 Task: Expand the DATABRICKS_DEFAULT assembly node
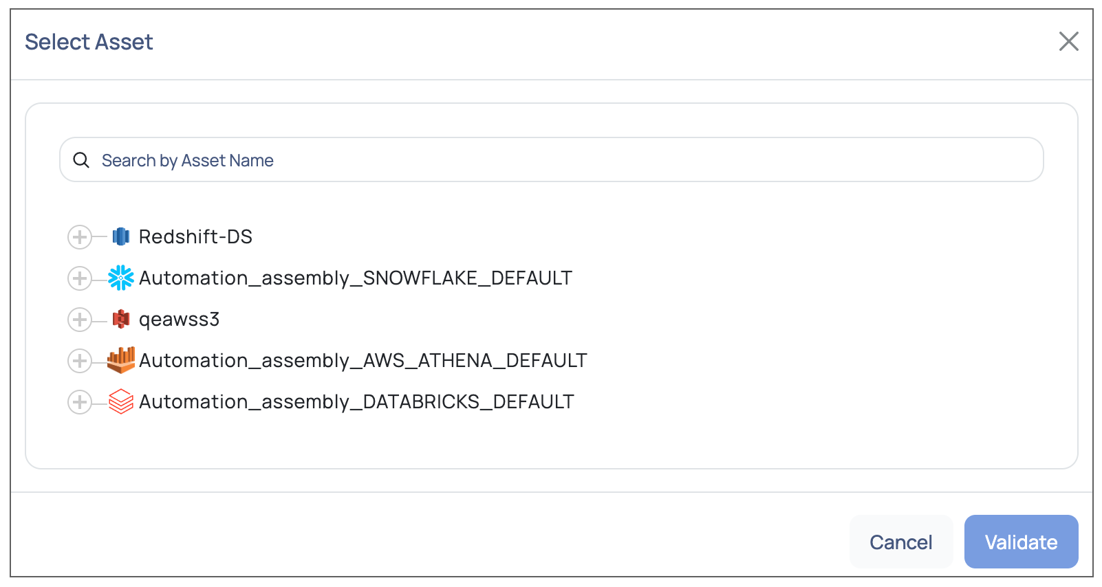80,401
